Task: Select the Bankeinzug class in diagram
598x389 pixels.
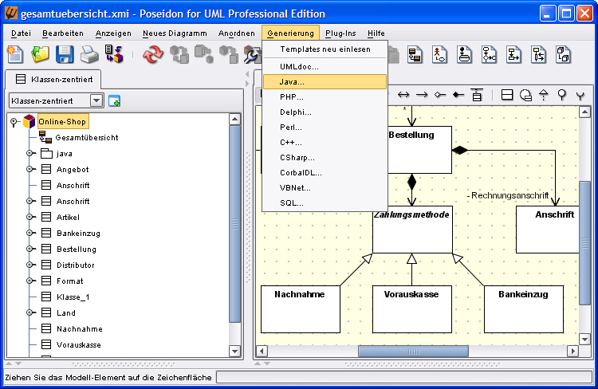Action: point(524,309)
